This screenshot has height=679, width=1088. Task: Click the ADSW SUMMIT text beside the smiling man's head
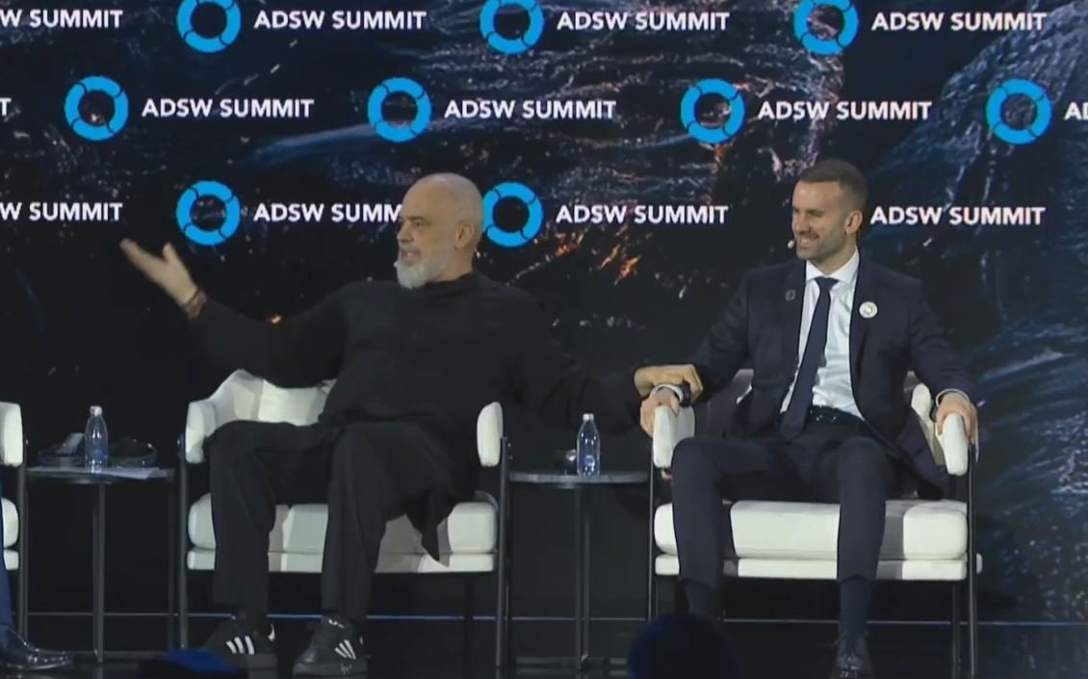957,216
